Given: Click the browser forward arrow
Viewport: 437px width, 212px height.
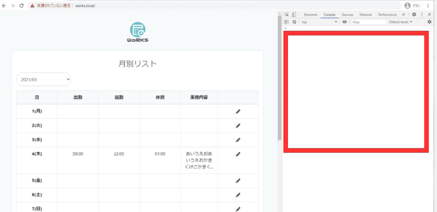Looking at the screenshot, I should coord(13,6).
